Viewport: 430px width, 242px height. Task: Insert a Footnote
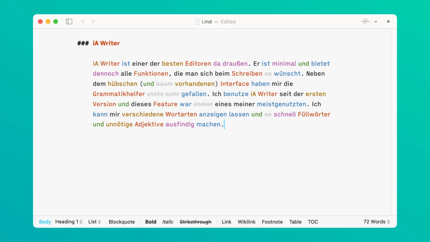(x=272, y=222)
